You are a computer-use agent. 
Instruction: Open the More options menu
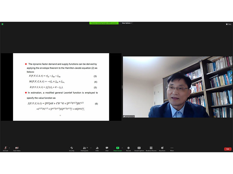172,148
